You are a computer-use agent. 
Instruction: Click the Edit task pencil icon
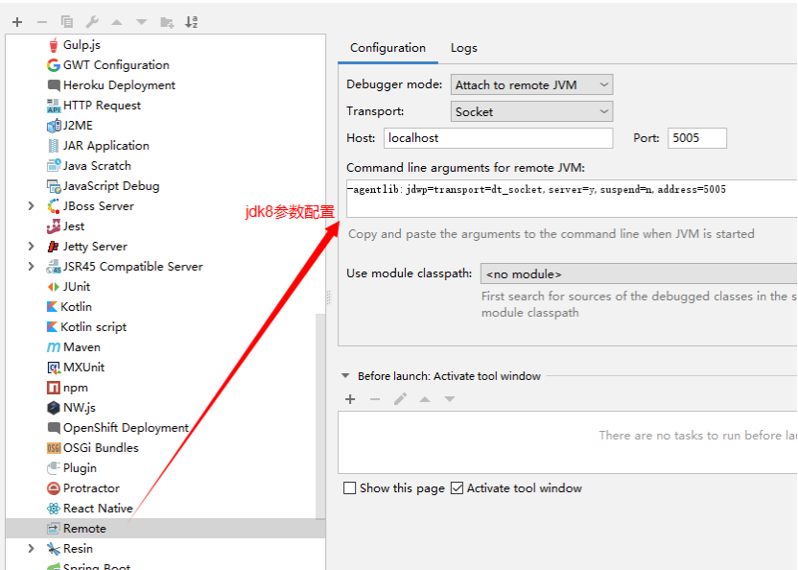(x=400, y=399)
